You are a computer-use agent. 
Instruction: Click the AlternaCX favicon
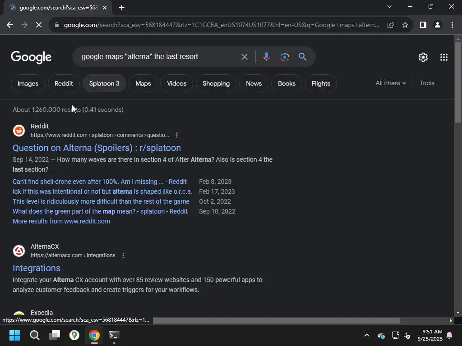click(x=19, y=251)
